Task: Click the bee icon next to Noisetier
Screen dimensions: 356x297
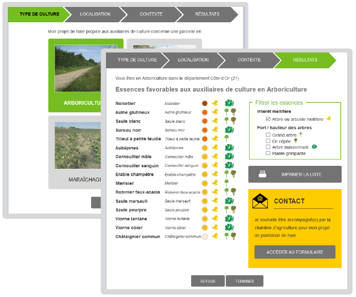Action: 215,103
